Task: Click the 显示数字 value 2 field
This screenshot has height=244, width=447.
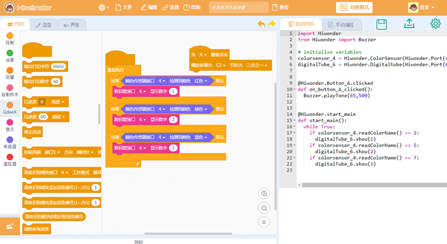Action: (173, 120)
